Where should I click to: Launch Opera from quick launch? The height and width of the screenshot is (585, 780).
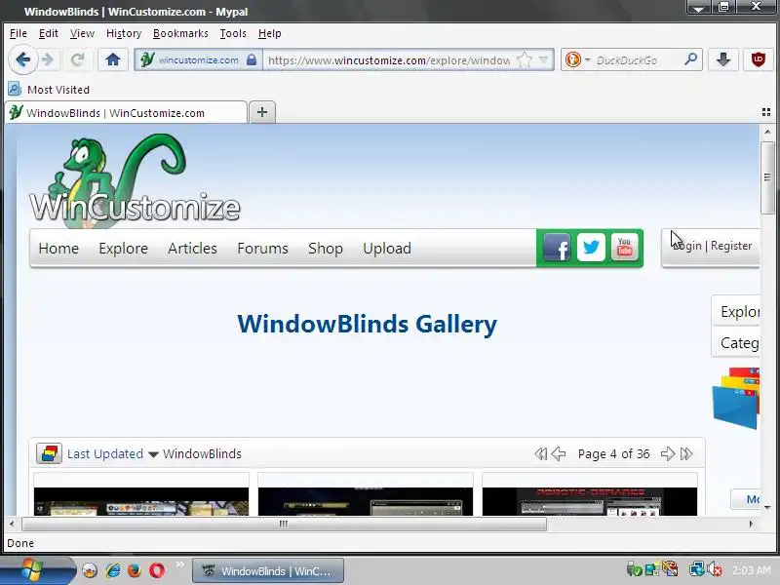(157, 570)
